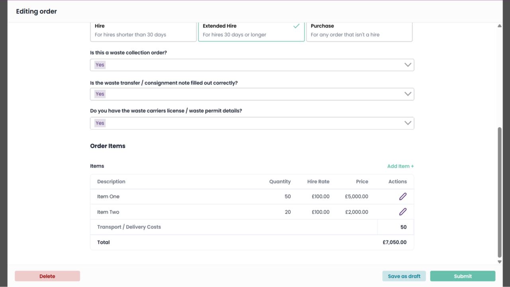
Task: Click the Transport / Delivery Costs field
Action: (x=395, y=227)
